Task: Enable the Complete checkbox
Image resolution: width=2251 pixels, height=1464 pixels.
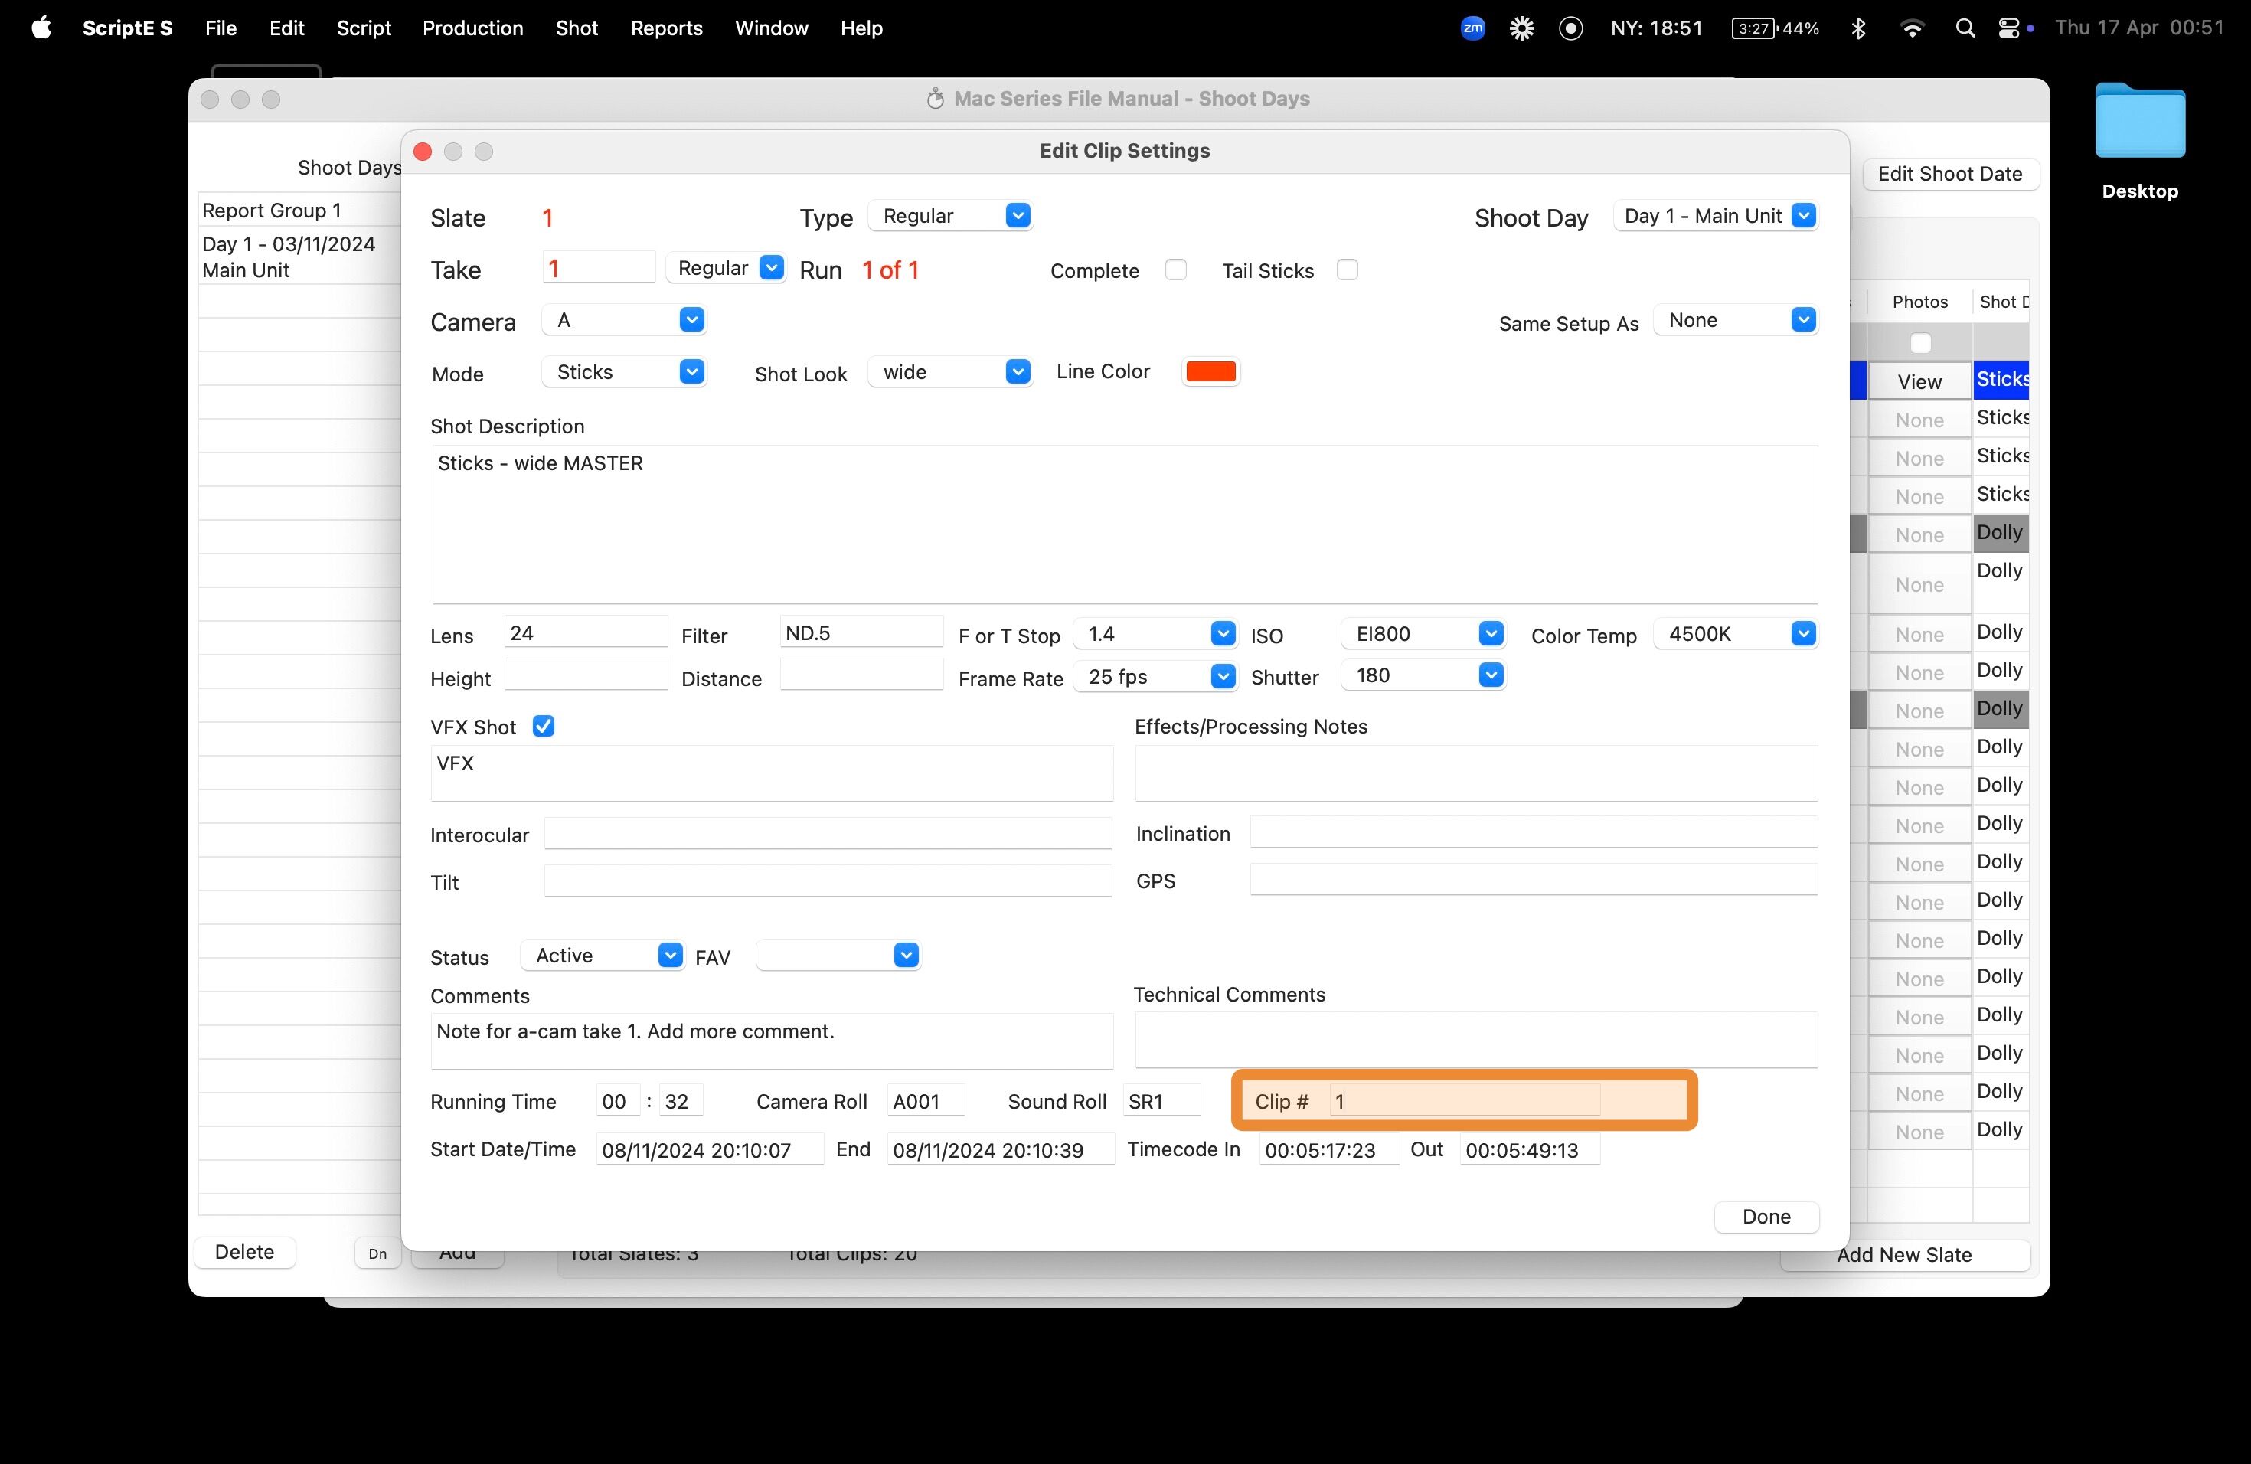Action: (x=1175, y=270)
